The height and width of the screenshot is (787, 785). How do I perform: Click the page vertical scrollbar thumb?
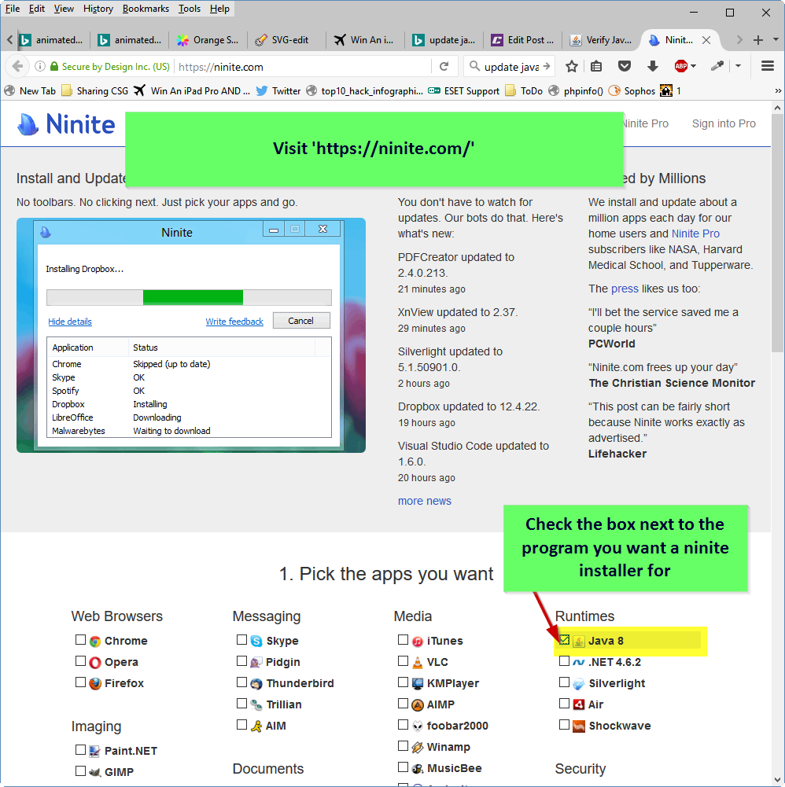(777, 232)
